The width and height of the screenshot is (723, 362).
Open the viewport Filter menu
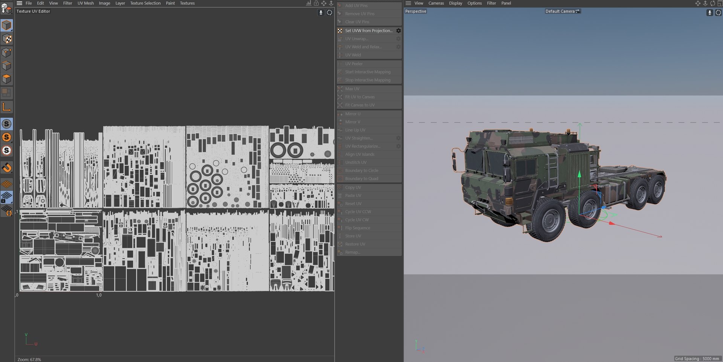tap(491, 3)
